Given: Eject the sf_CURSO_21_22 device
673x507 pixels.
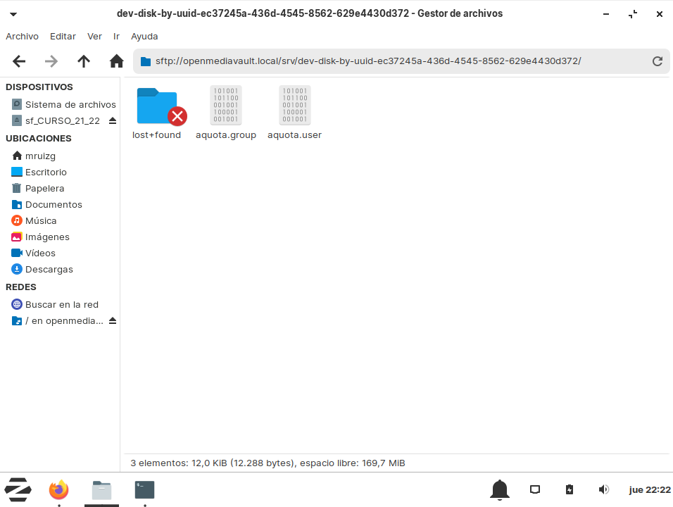Looking at the screenshot, I should click(113, 120).
